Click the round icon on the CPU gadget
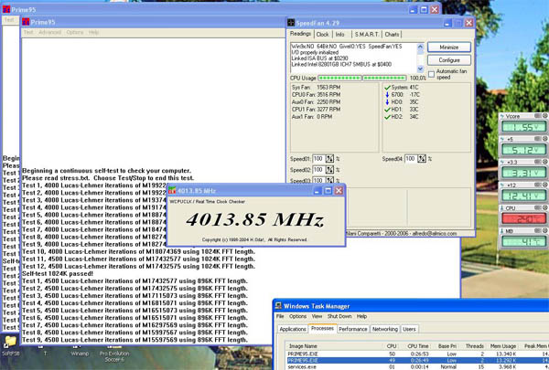549x370 pixels. [x=545, y=207]
